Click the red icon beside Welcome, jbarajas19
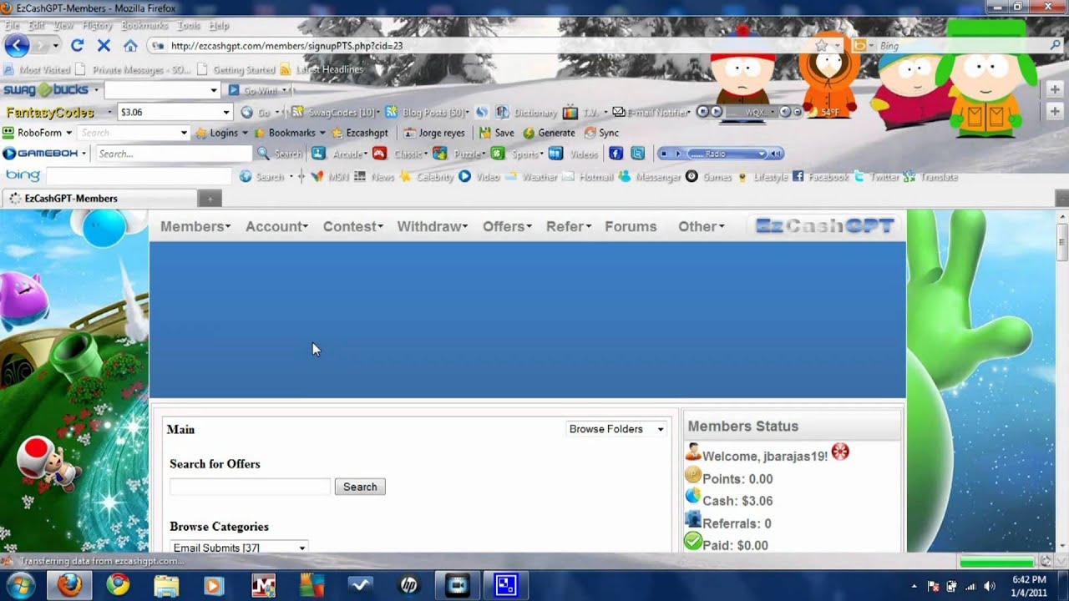Image resolution: width=1069 pixels, height=601 pixels. point(840,452)
